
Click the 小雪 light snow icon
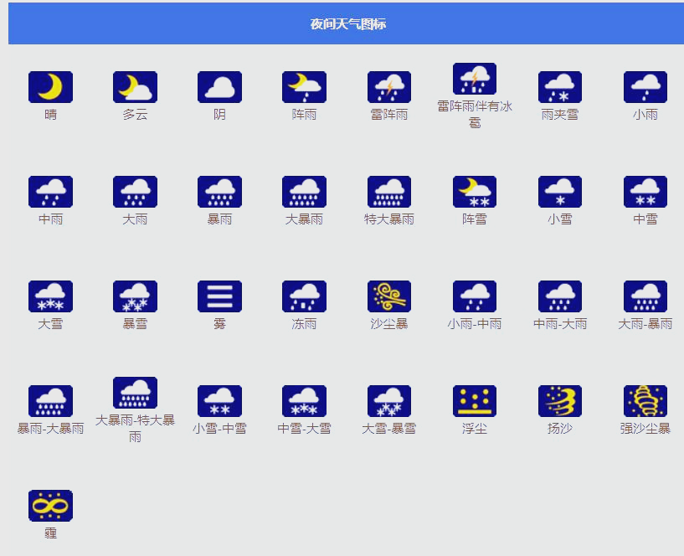coord(560,192)
